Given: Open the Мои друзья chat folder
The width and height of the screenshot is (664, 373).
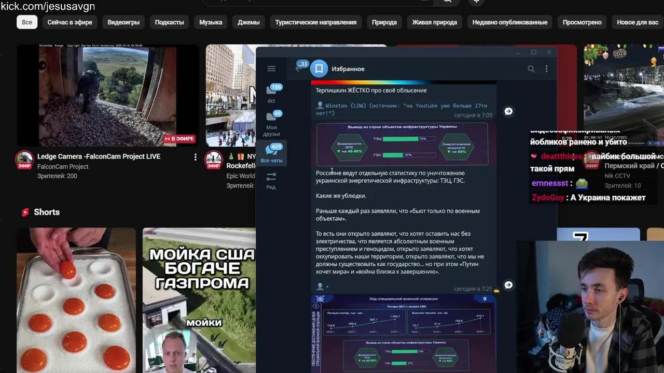Looking at the screenshot, I should click(271, 123).
